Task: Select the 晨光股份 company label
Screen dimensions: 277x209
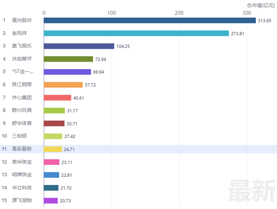Action: point(22,20)
